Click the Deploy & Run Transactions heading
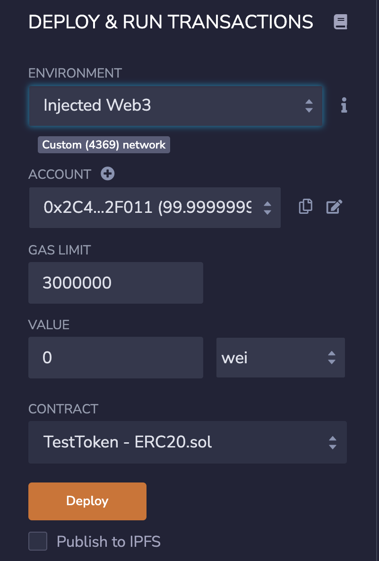 coord(171,22)
